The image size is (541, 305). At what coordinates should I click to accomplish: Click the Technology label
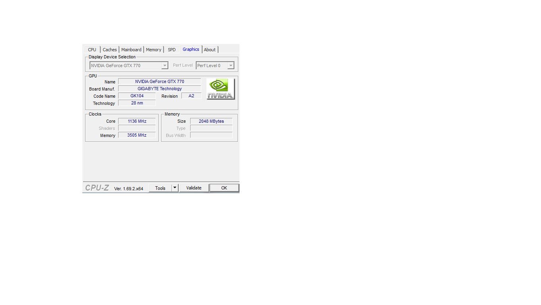(x=104, y=103)
